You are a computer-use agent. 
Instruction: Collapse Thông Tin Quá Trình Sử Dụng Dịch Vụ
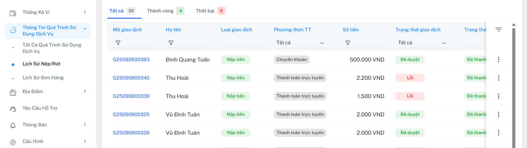[85, 29]
